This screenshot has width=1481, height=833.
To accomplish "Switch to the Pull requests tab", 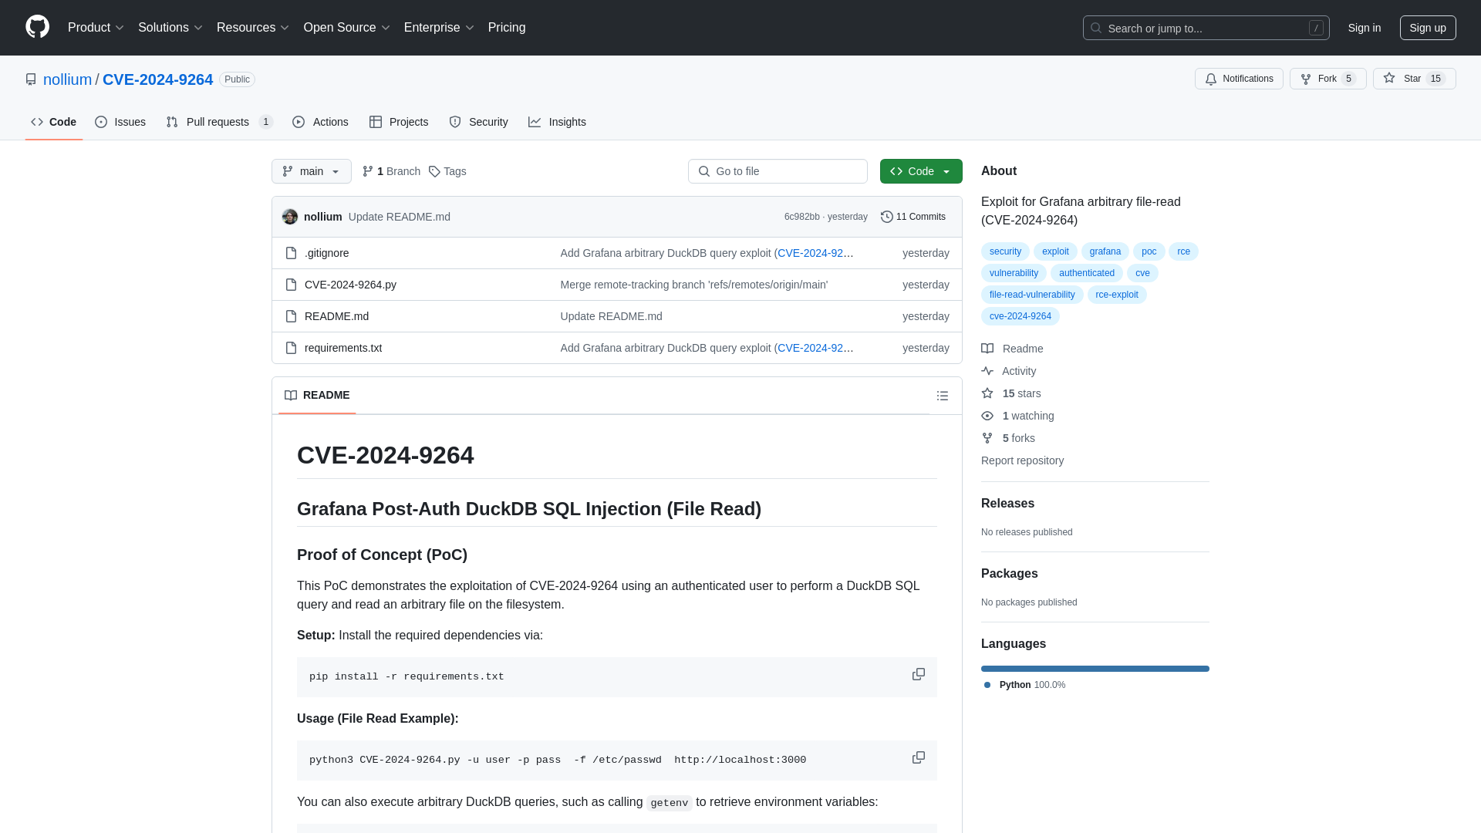I will [x=219, y=122].
